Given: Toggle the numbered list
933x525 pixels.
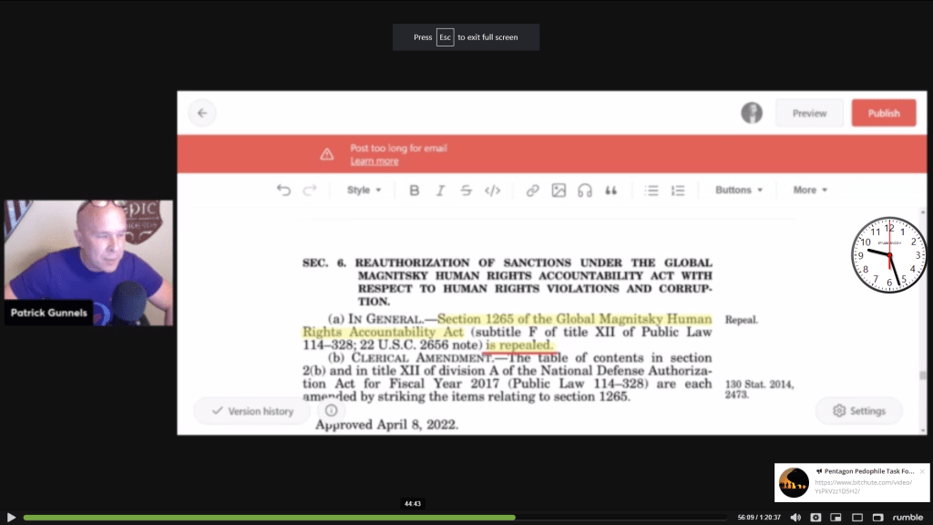Looking at the screenshot, I should [x=678, y=190].
